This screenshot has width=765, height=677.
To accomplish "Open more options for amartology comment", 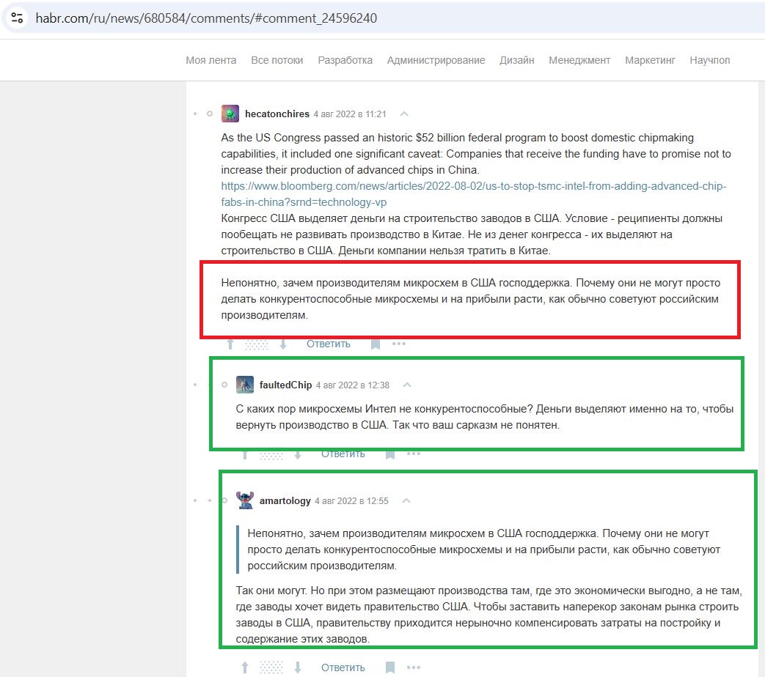I will click(414, 667).
